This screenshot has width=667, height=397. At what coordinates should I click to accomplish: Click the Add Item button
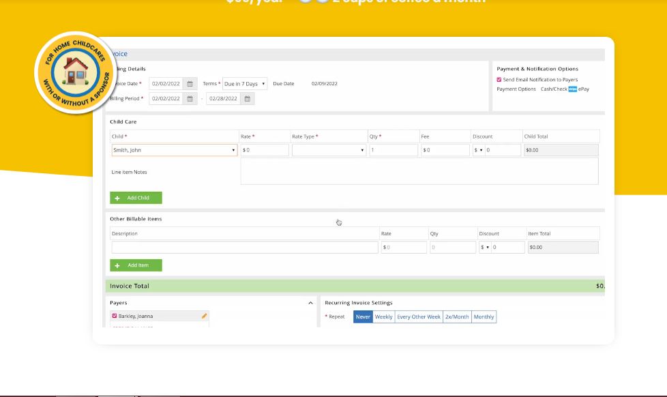[136, 265]
